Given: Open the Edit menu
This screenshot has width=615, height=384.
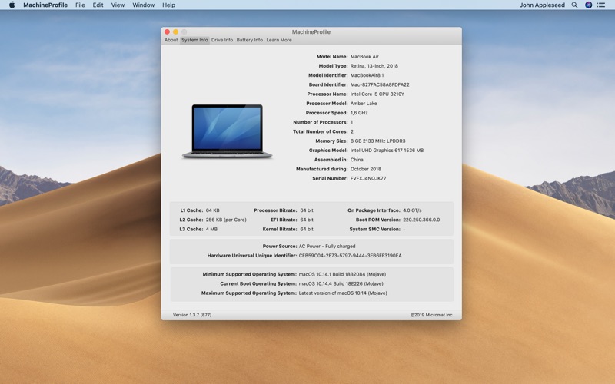Looking at the screenshot, I should click(98, 5).
